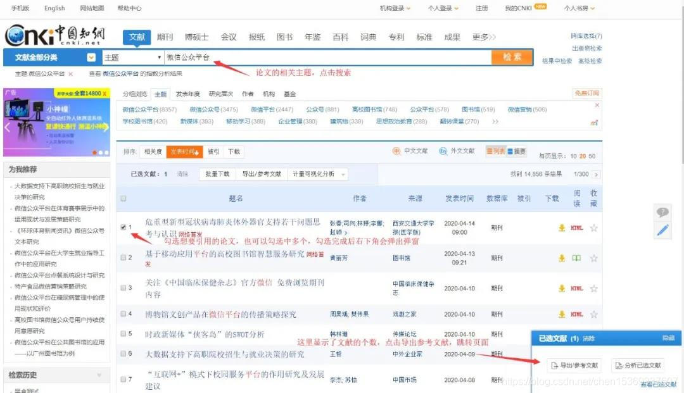Check the checkbox for article 2

coord(123,258)
